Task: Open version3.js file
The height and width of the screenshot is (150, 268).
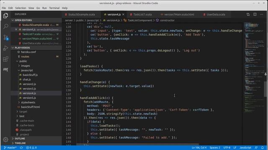Action: 29,89
